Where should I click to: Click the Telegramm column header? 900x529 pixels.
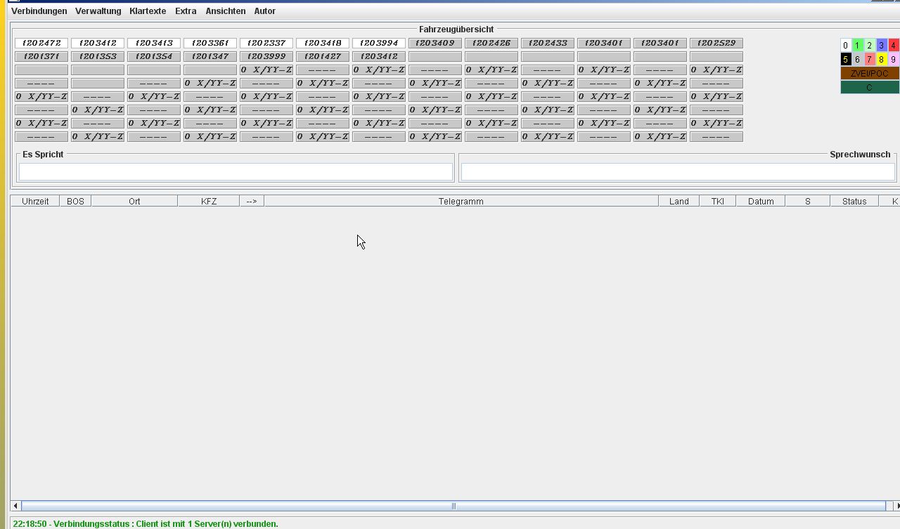coord(461,202)
